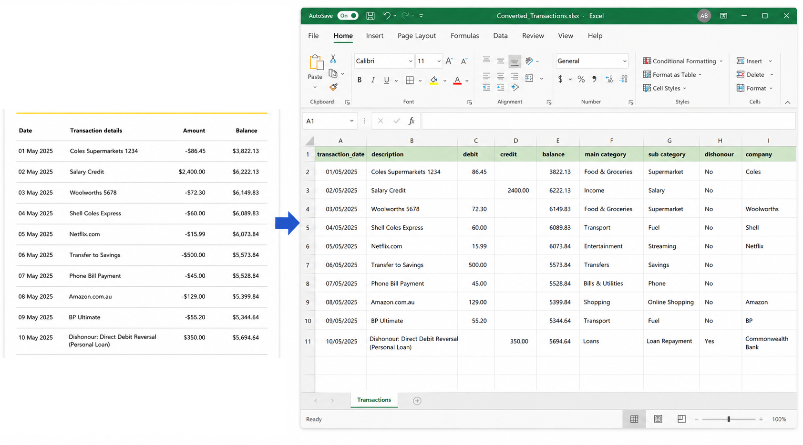This screenshot has width=803, height=445.
Task: Switch to Normal view in status bar
Action: (634, 419)
